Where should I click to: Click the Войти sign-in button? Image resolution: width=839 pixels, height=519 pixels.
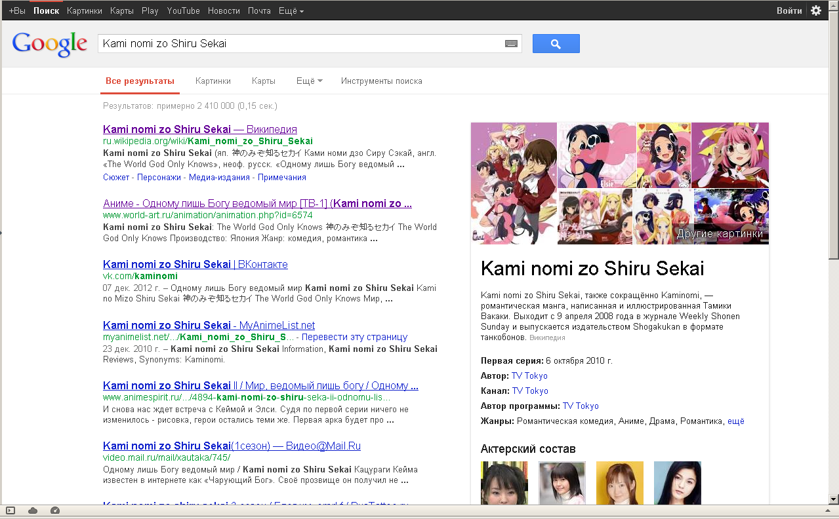789,10
